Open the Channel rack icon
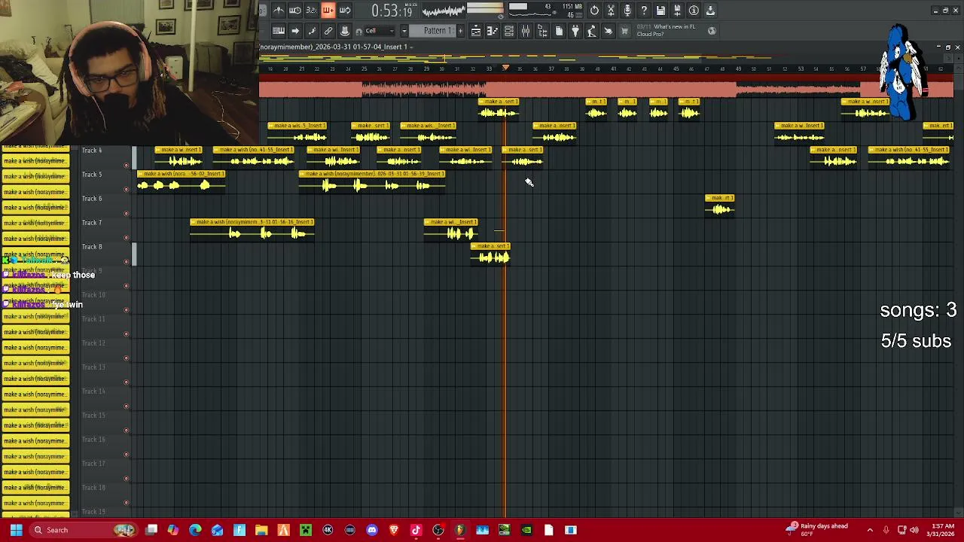 [x=509, y=31]
